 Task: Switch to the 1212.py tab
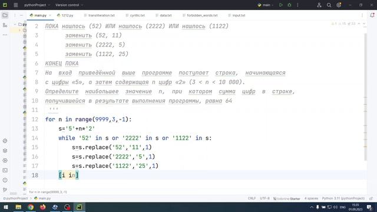[65, 15]
